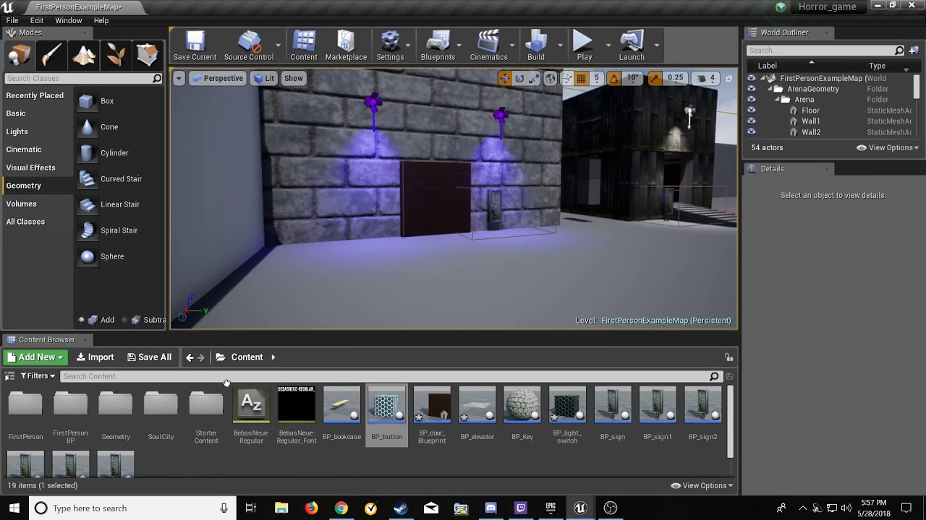
Task: Open the Perspective viewport type dropdown
Action: 217,78
